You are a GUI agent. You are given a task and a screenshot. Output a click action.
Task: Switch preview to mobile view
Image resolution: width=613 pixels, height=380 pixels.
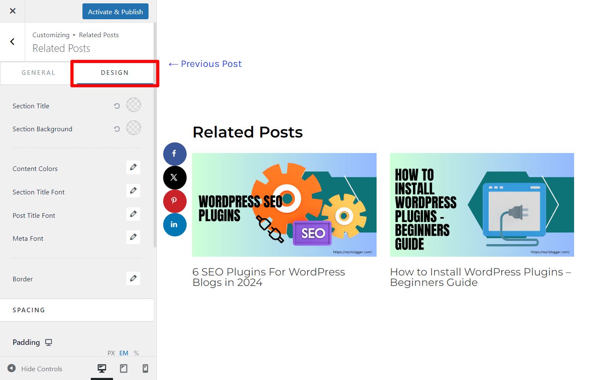145,368
